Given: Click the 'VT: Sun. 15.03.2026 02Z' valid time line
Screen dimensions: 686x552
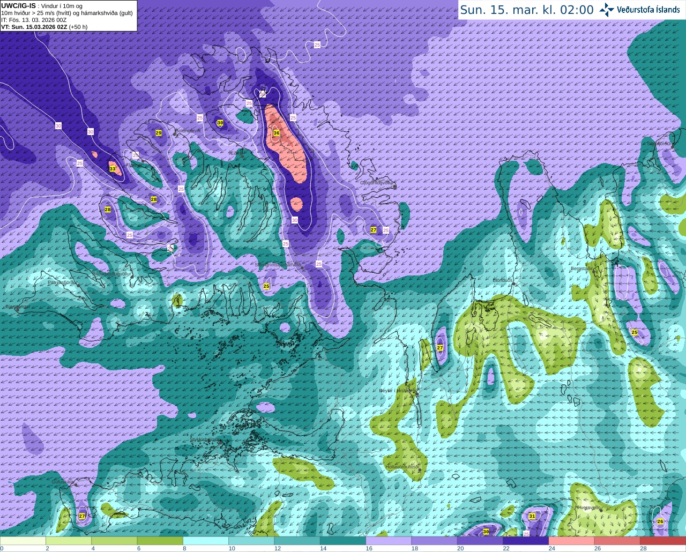Looking at the screenshot, I should point(44,27).
